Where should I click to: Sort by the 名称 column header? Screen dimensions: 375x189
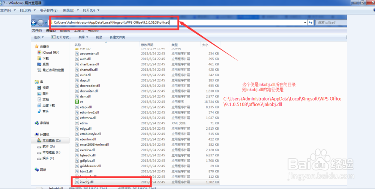click(78, 45)
